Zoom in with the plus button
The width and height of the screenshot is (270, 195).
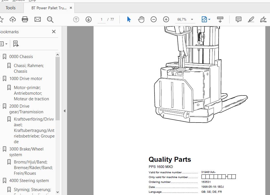[166, 19]
